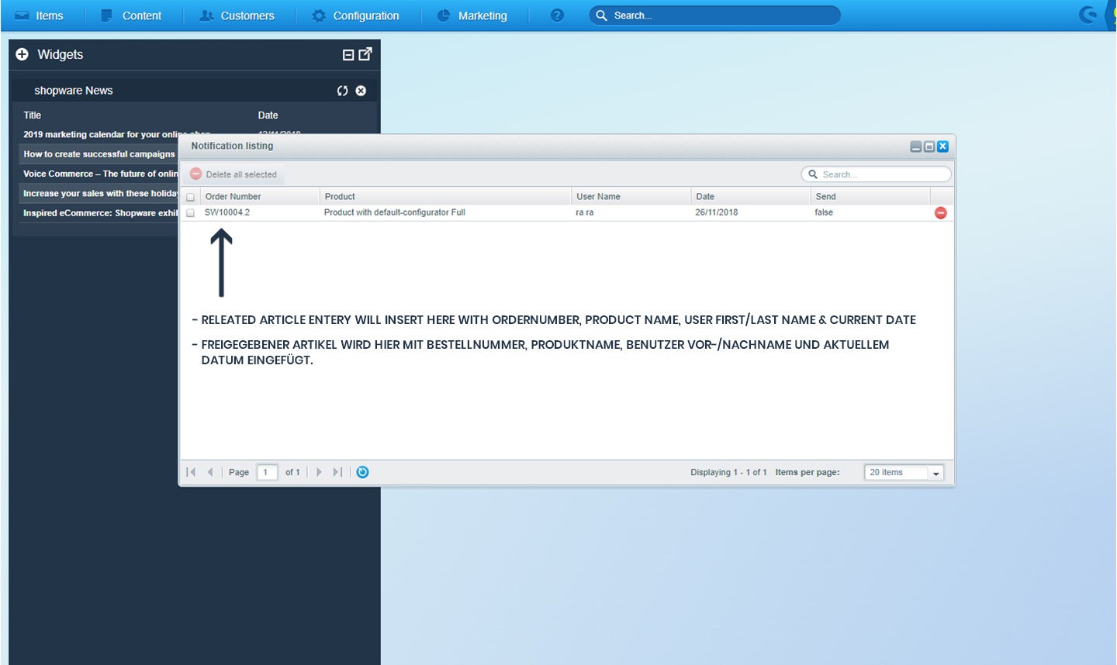Open '2019 marketing calendar' news item
The image size is (1117, 665).
[116, 134]
